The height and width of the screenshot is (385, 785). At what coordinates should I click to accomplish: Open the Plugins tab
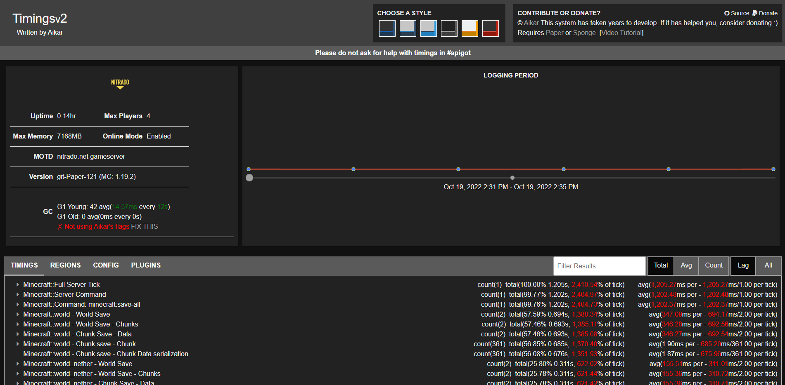[x=146, y=265]
